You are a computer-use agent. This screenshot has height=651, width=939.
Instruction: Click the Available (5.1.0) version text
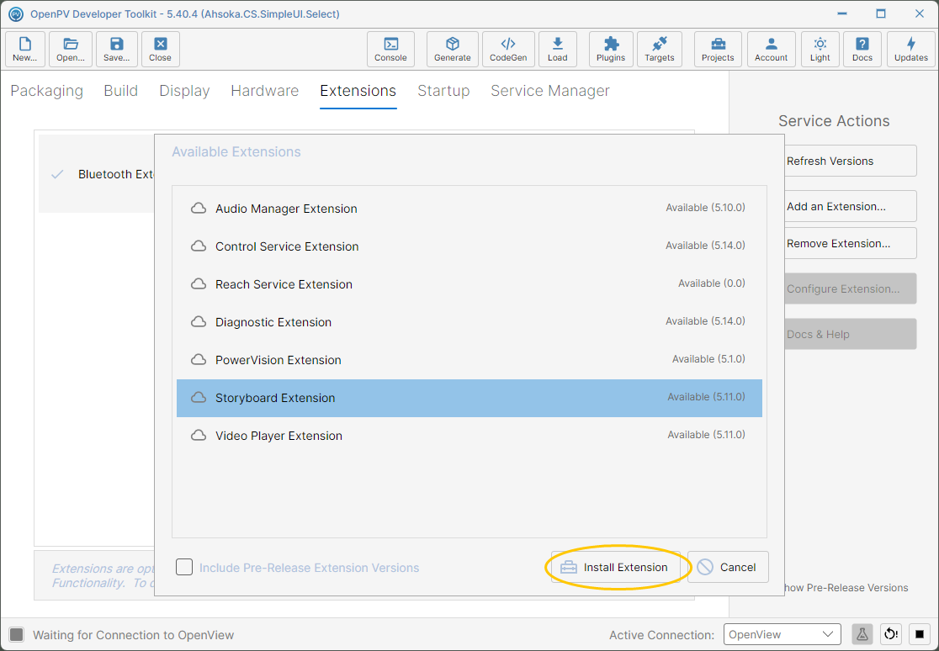pos(708,359)
